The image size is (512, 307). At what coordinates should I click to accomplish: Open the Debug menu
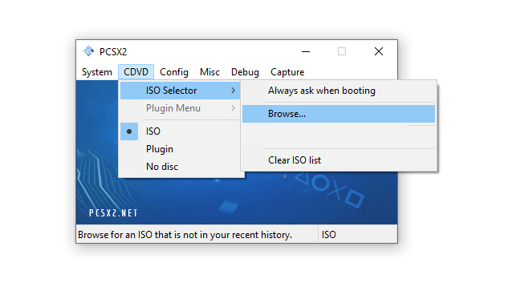[x=245, y=72]
